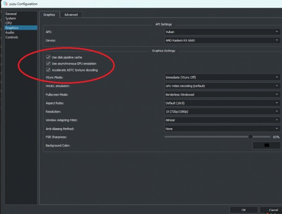Image resolution: width=282 pixels, height=214 pixels.
Task: Switch to the Advanced tab
Action: (x=71, y=15)
